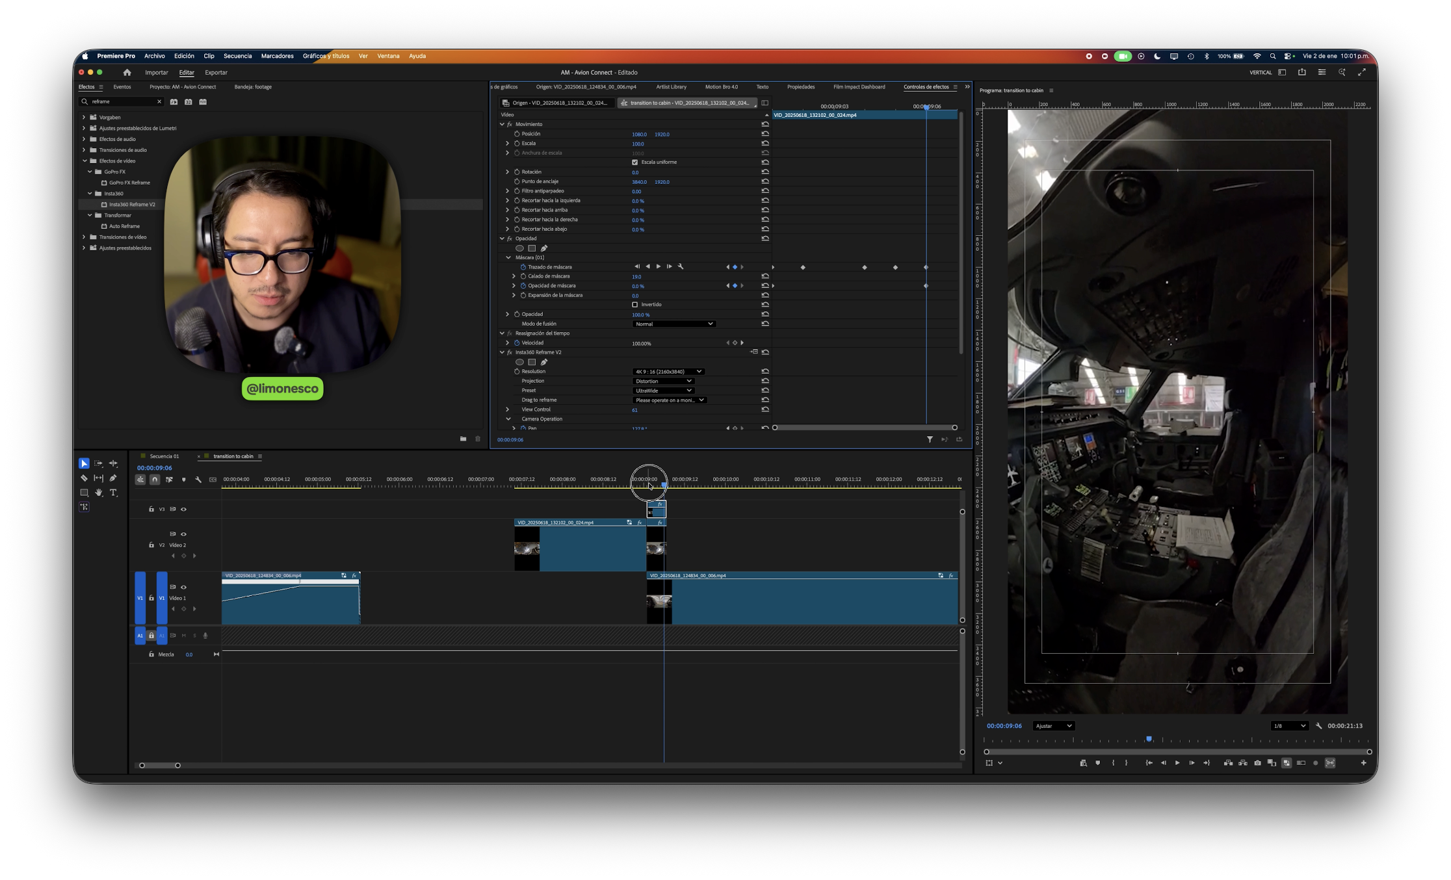Select the Pen tool in tools panel
The width and height of the screenshot is (1451, 880).
(x=113, y=478)
